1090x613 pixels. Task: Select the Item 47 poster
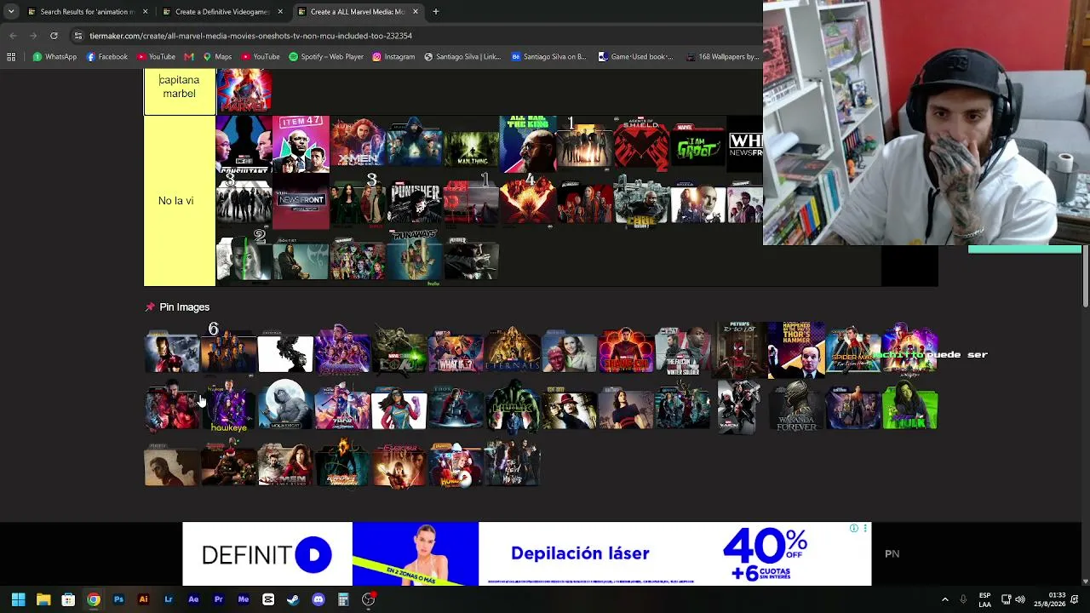301,144
